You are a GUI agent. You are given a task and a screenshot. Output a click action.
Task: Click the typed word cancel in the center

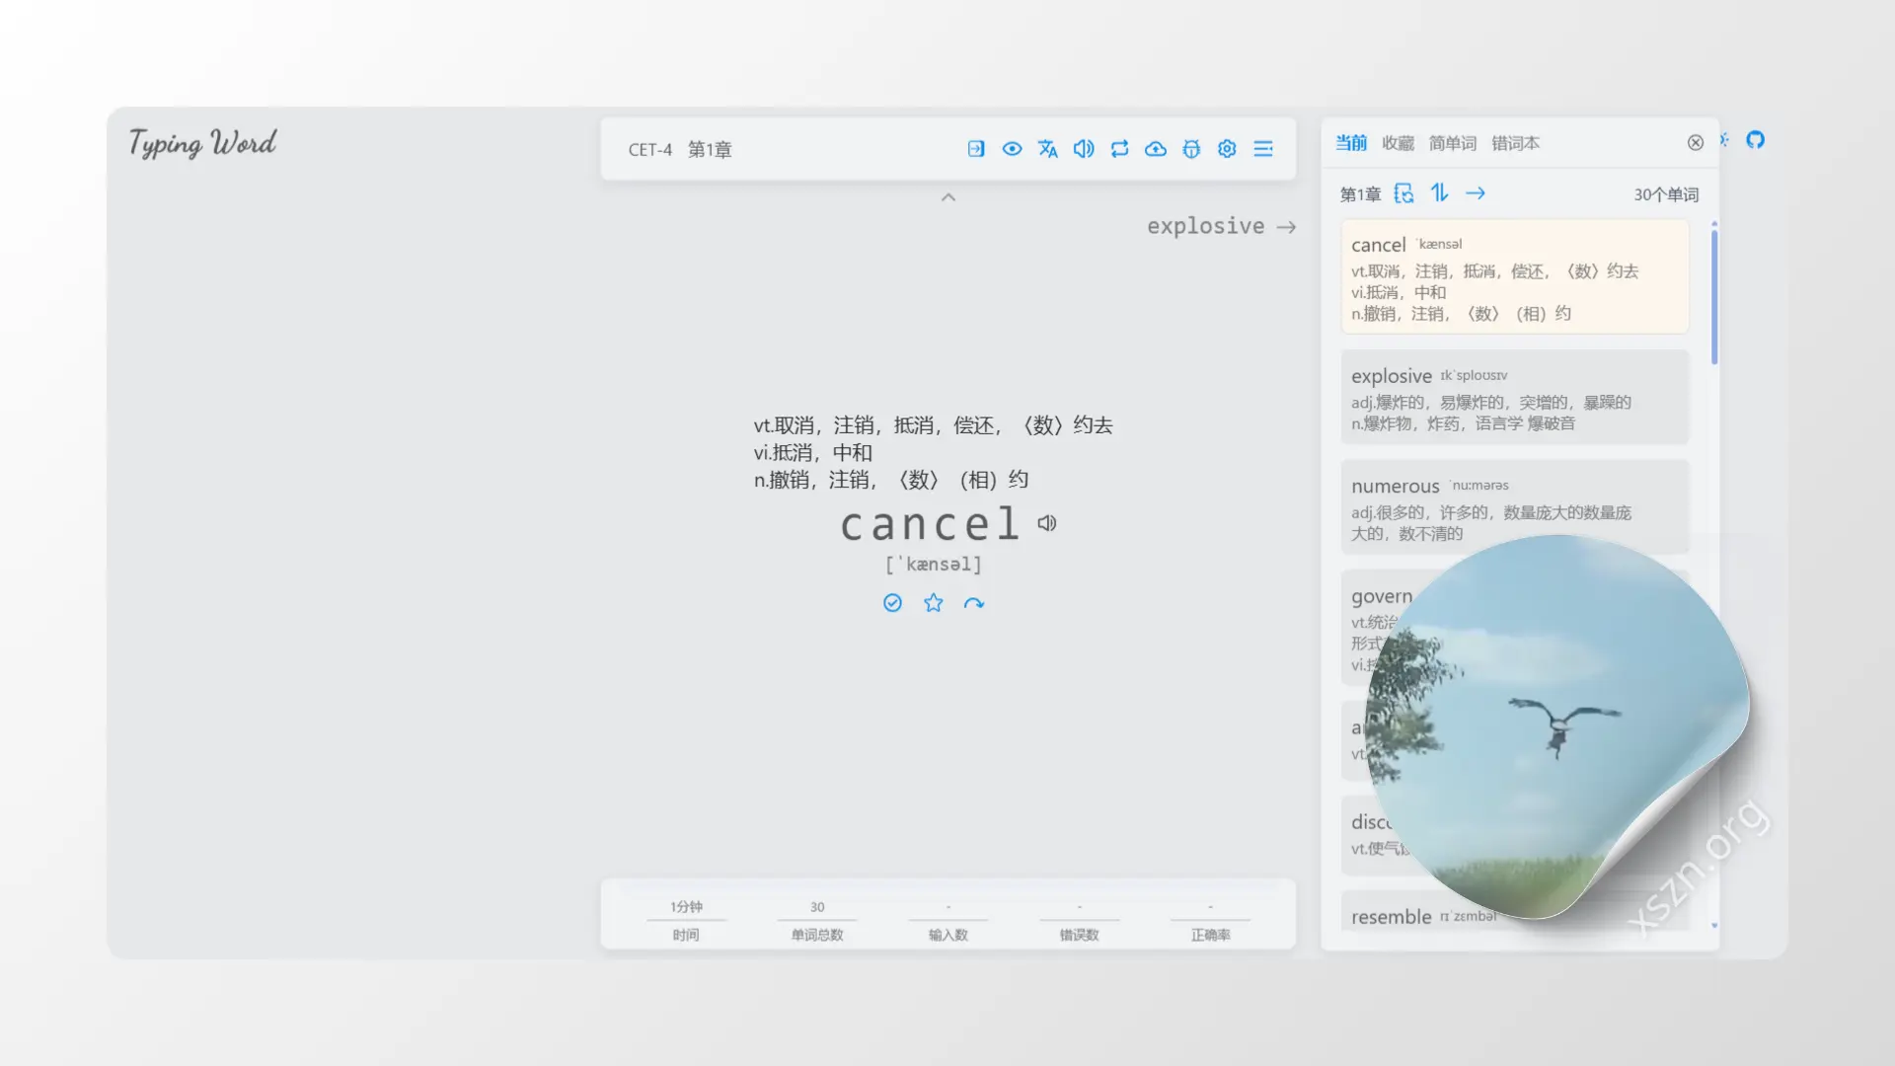click(930, 524)
